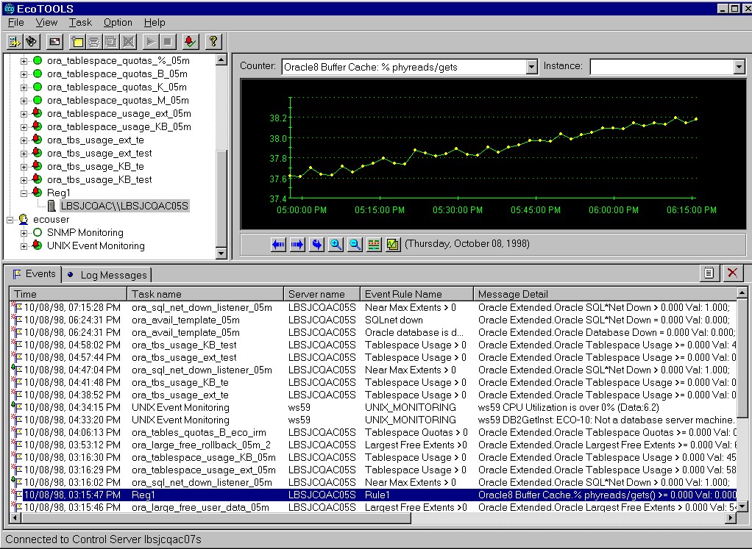
Task: Open the File menu
Action: pyautogui.click(x=16, y=23)
